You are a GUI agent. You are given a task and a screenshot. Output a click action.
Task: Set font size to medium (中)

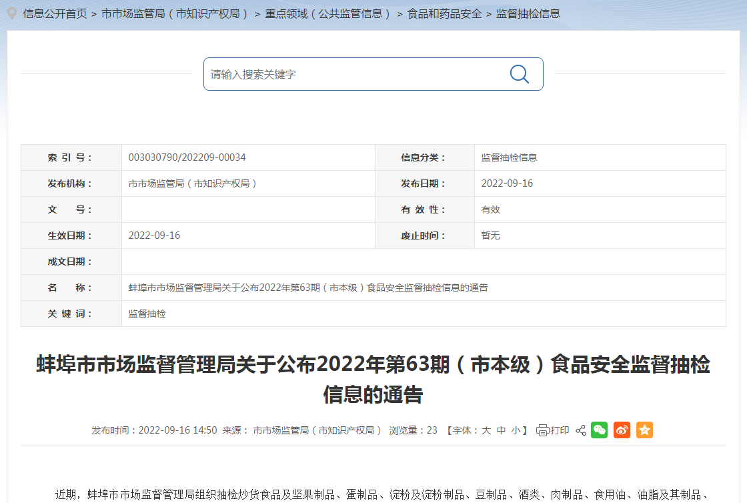click(x=501, y=430)
